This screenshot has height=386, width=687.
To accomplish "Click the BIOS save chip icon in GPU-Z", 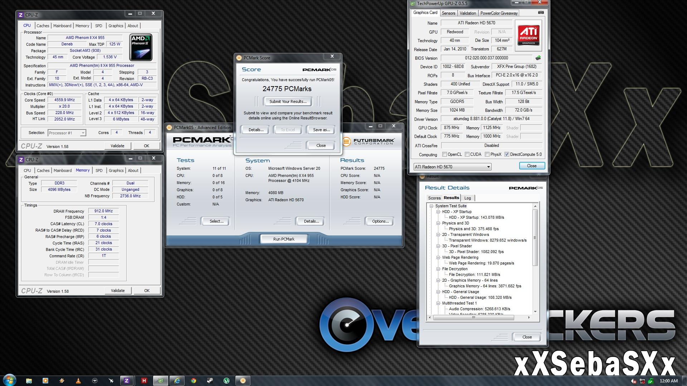I will point(538,58).
